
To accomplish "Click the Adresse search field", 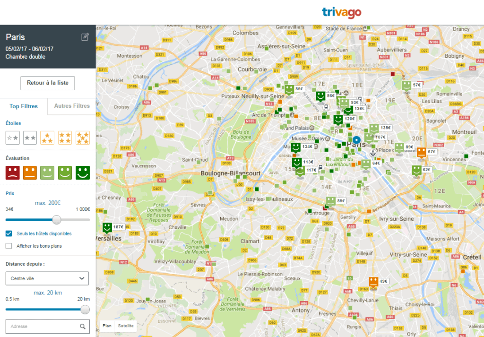I will (x=48, y=326).
